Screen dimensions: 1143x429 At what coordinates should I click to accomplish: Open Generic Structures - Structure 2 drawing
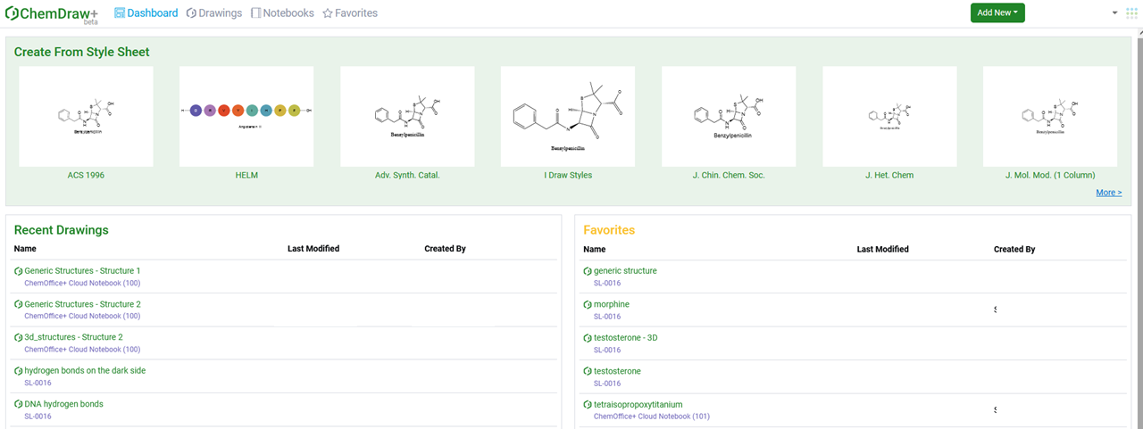[x=82, y=304]
